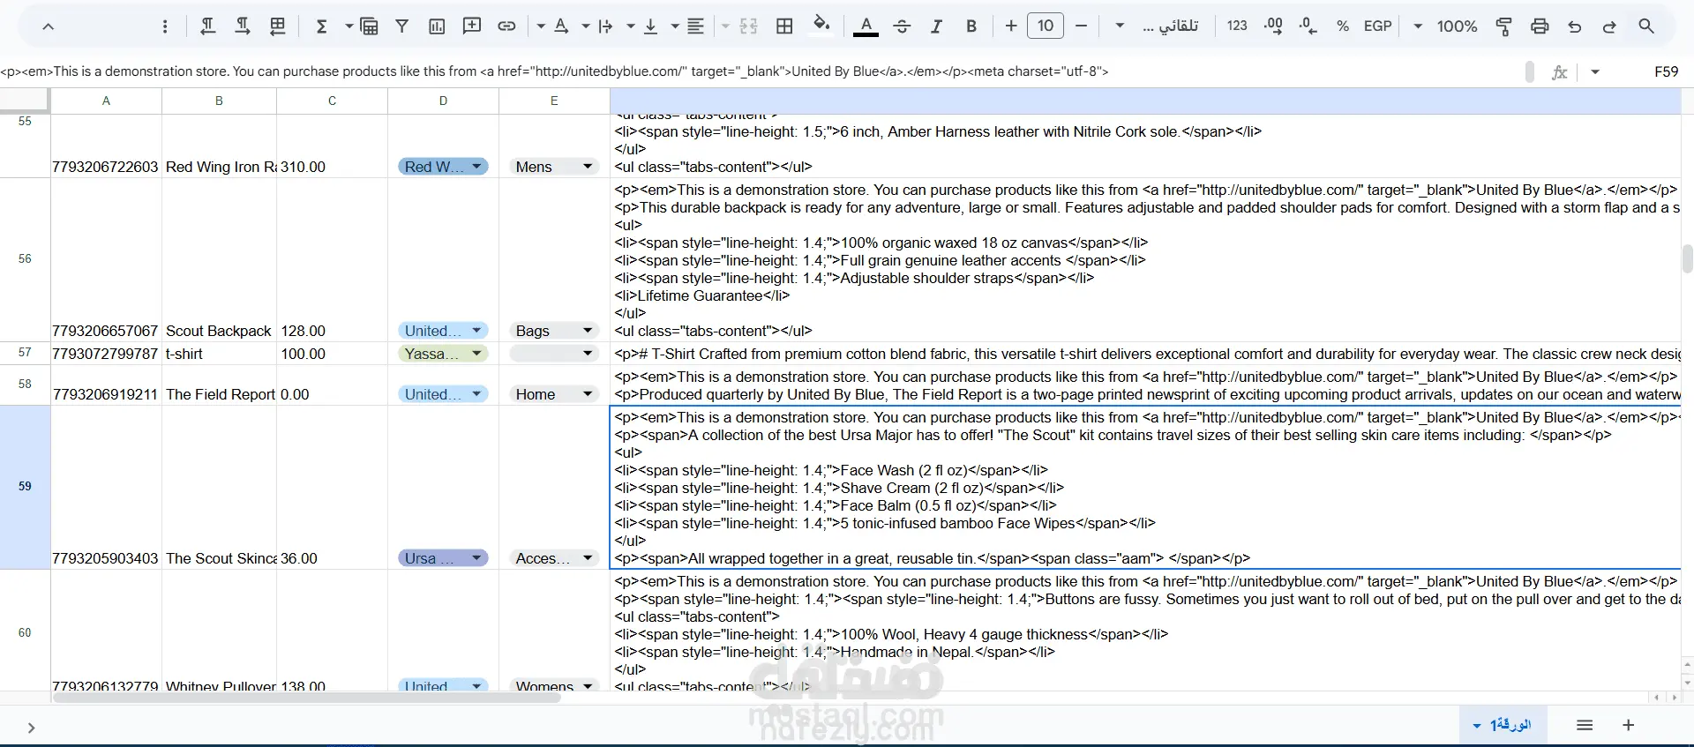Click the text rotation icon

[x=561, y=26]
